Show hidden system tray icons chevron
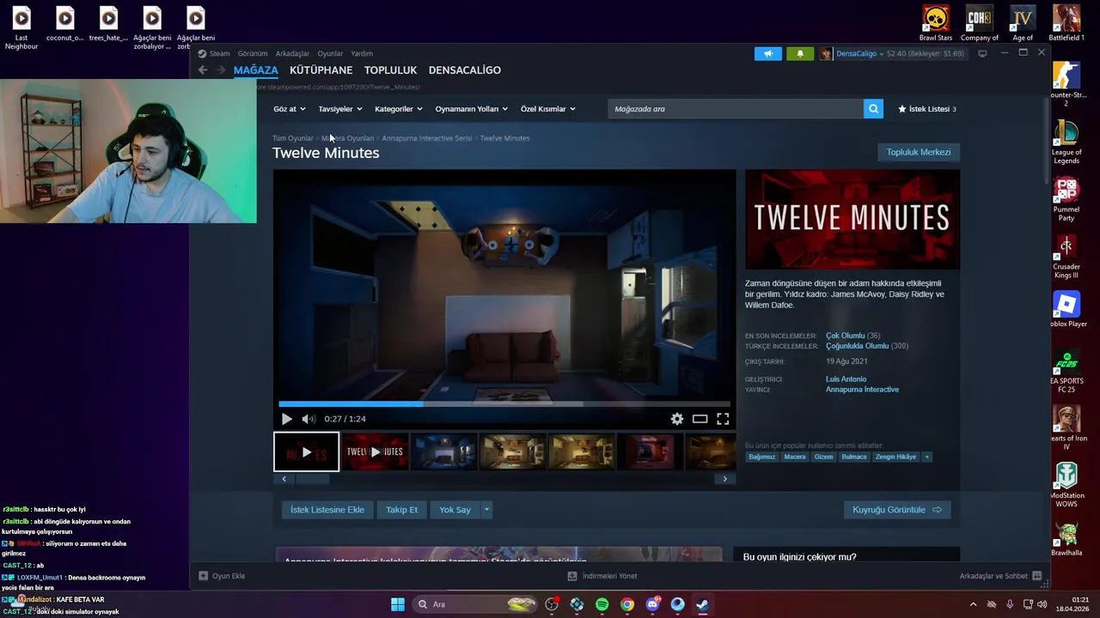Viewport: 1100px width, 618px height. click(973, 604)
